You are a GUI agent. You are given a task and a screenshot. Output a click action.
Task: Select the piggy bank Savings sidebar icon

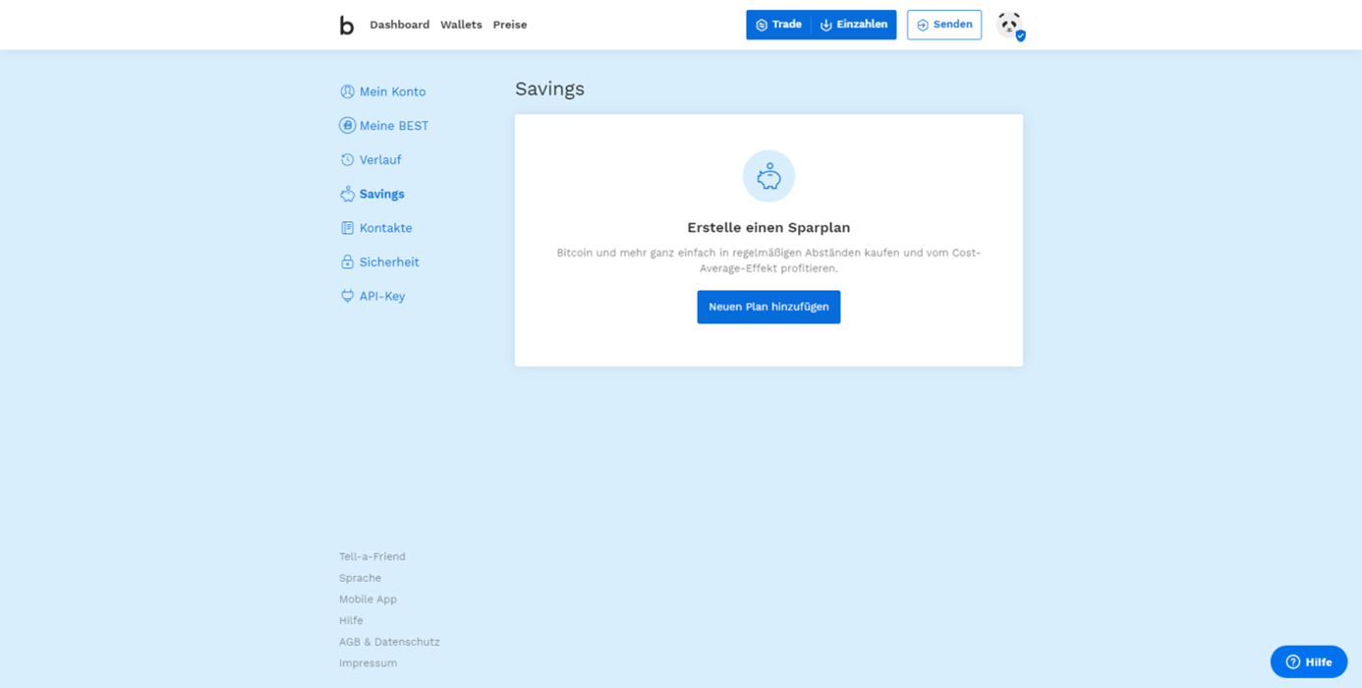point(346,194)
